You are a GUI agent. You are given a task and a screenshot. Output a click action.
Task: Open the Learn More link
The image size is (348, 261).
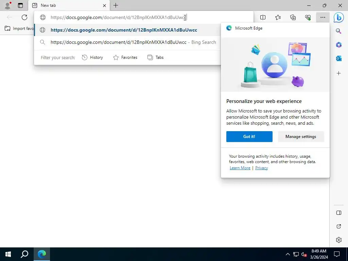coord(240,168)
